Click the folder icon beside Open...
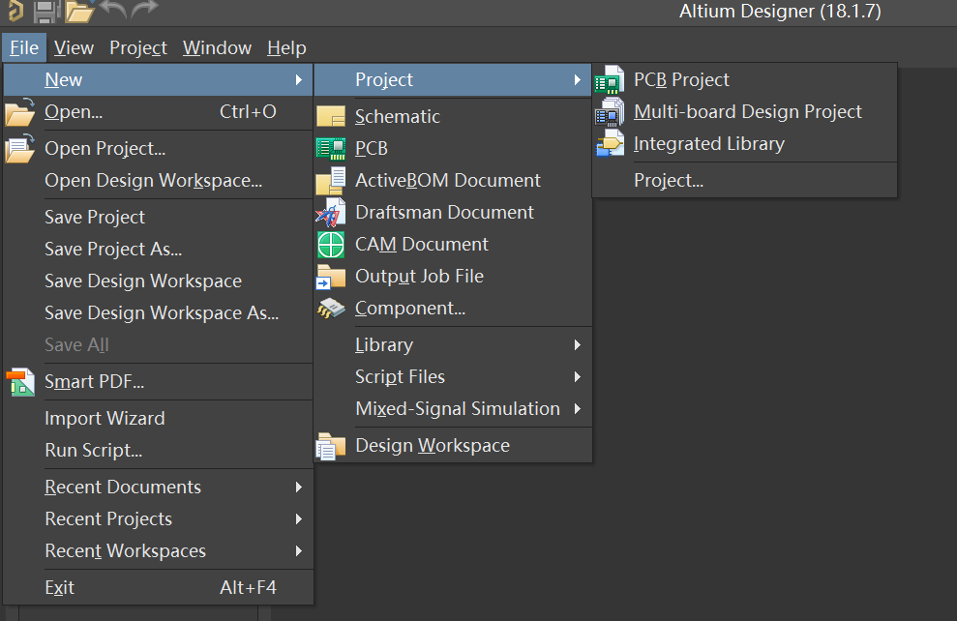957x621 pixels. tap(20, 112)
